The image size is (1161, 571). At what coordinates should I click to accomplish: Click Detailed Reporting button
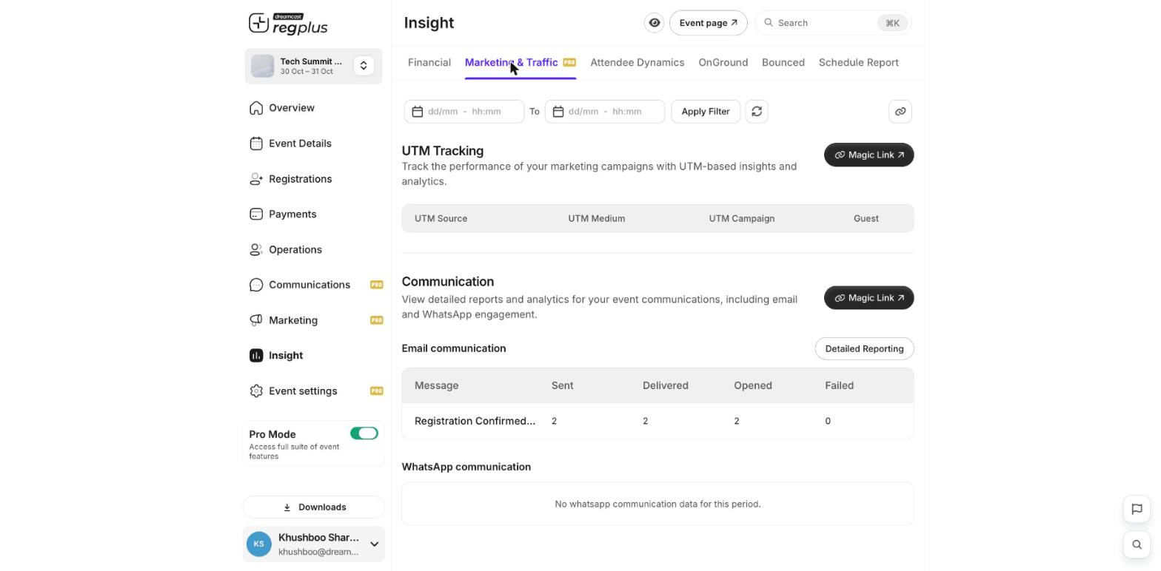pos(865,349)
